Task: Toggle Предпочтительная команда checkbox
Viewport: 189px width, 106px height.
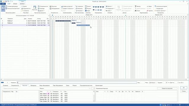Action: [3, 88]
